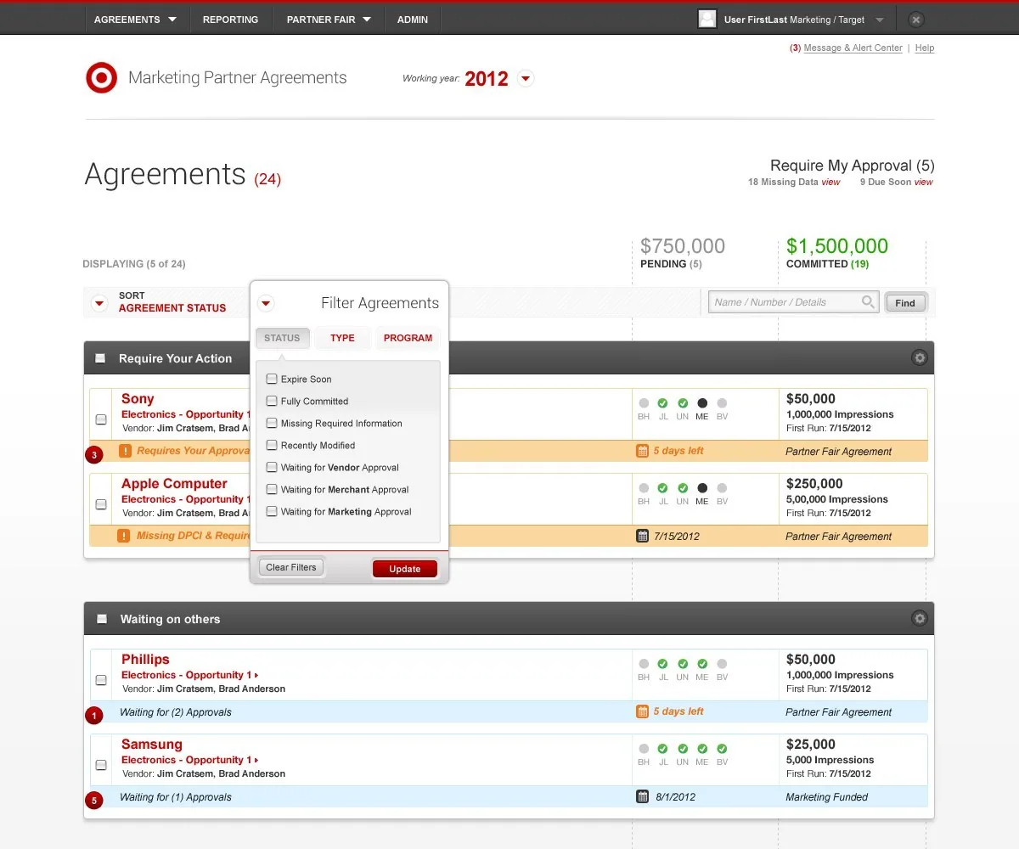Screen dimensions: 1019x849
Task: Click the Clear Filters button
Action: click(x=291, y=567)
